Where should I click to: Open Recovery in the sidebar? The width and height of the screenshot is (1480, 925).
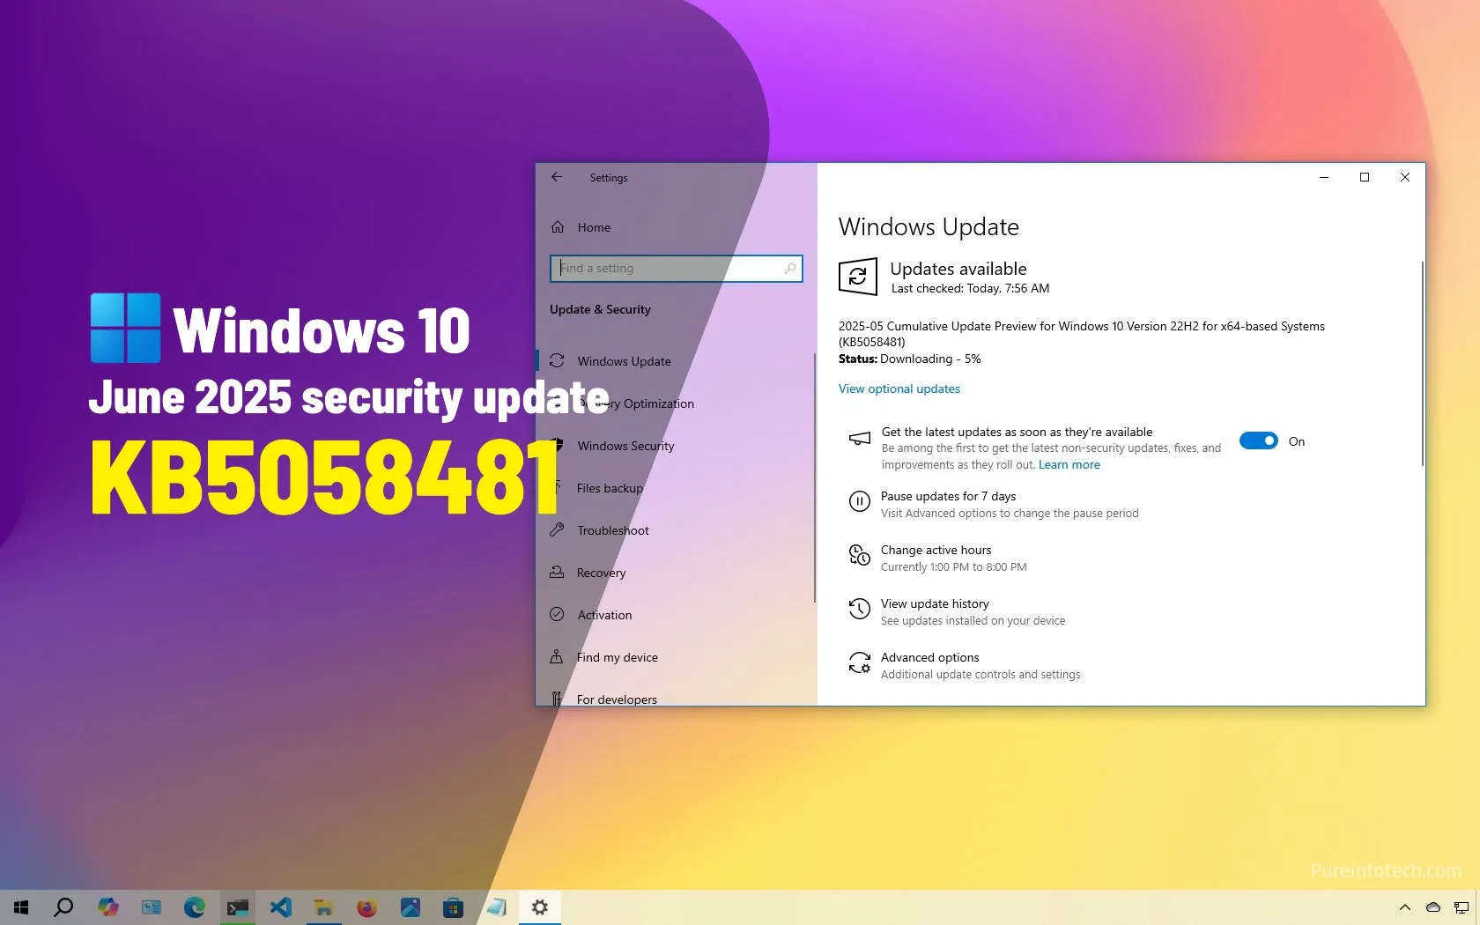point(601,573)
